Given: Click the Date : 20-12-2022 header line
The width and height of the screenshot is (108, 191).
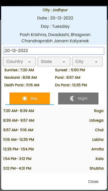Looking at the screenshot, I should (x=55, y=18).
